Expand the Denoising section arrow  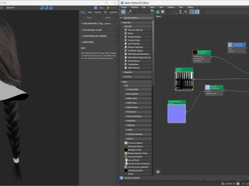click(x=80, y=42)
